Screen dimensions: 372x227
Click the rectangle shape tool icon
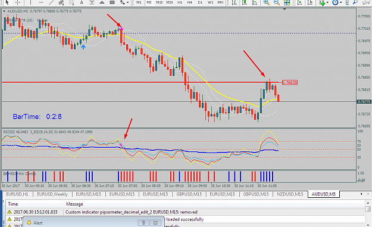[x=112, y=2]
